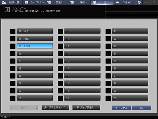
Task: Select empty program slot 21
Action: pyautogui.click(x=130, y=31)
